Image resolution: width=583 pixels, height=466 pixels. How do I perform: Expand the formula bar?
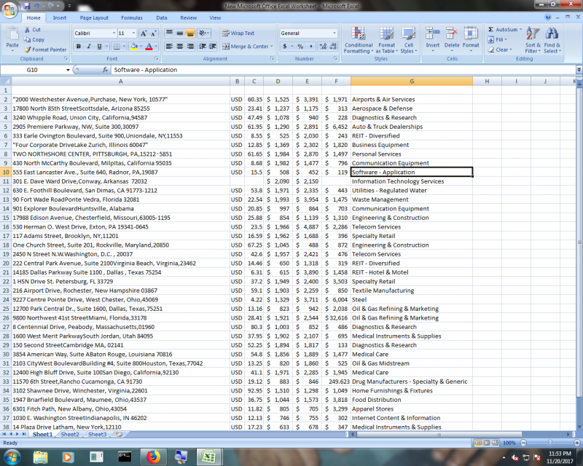click(x=579, y=69)
